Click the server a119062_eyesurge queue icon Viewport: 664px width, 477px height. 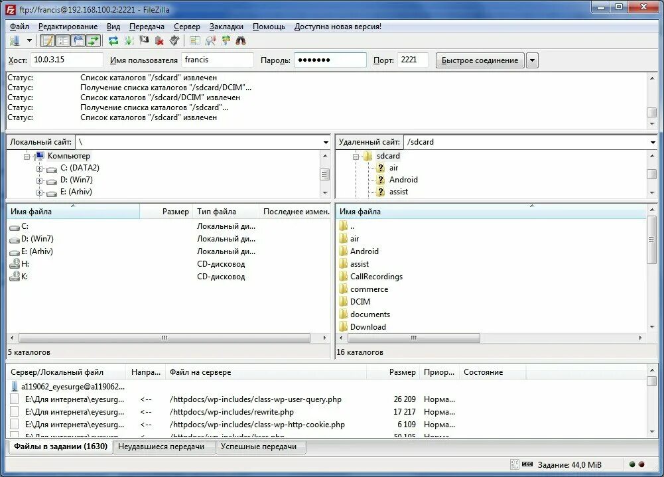click(15, 386)
